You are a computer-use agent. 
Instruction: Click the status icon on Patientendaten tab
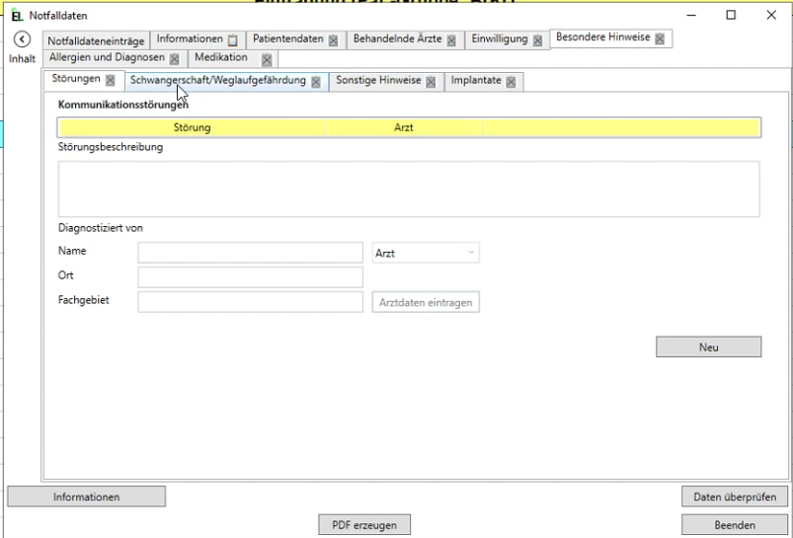click(x=333, y=40)
